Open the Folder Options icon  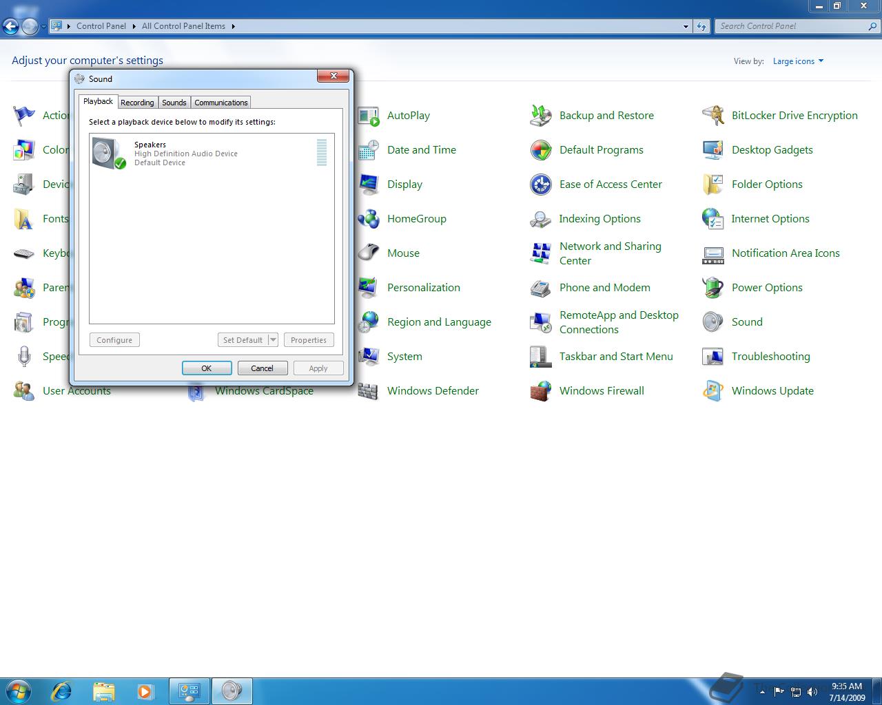point(713,185)
